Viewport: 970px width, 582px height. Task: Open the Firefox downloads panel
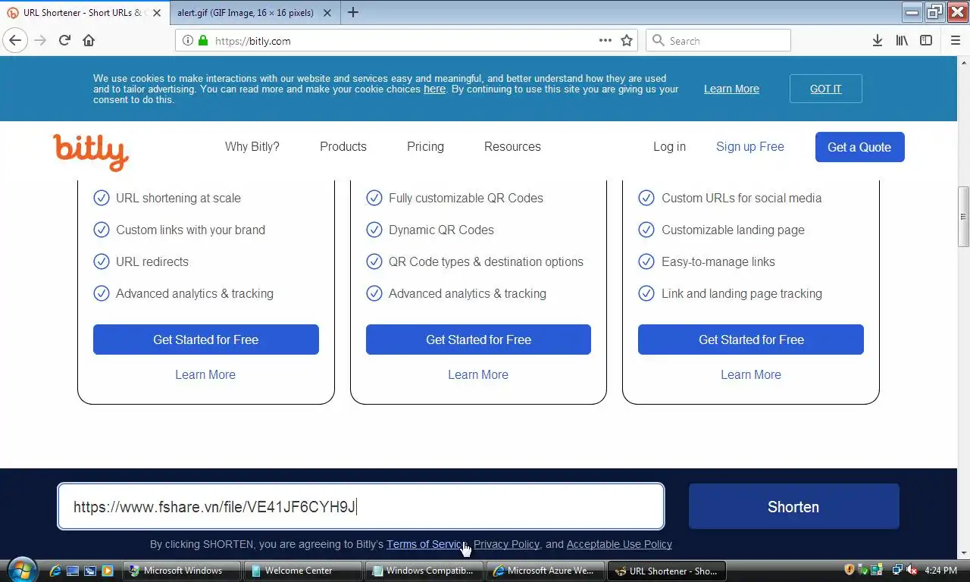pyautogui.click(x=877, y=41)
